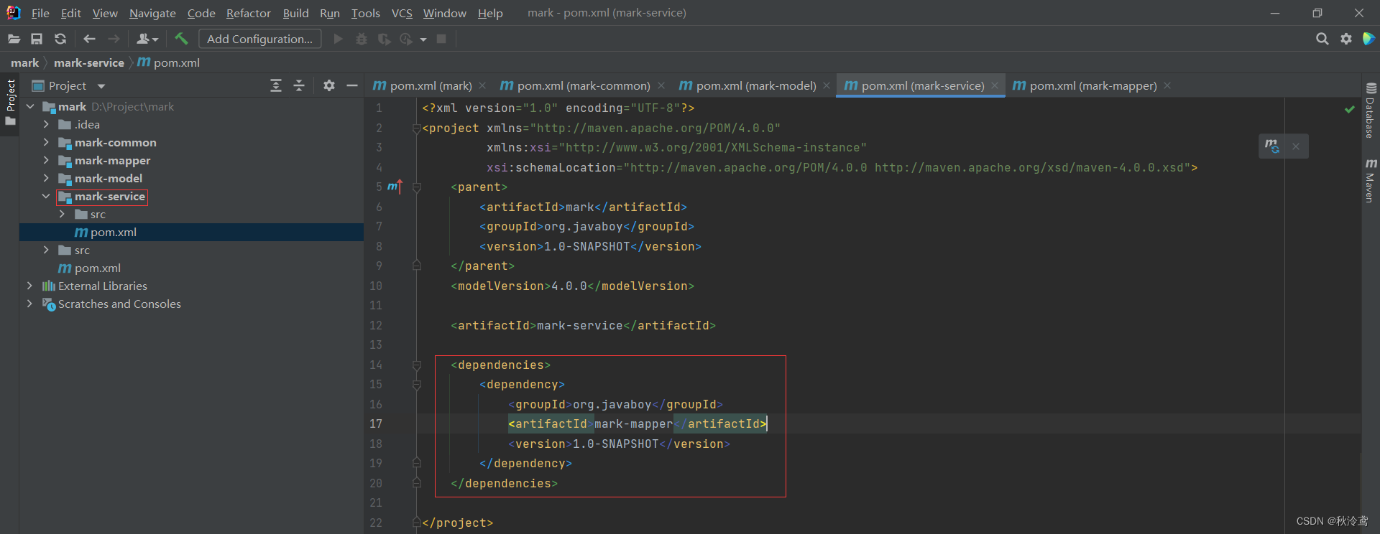
Task: Click the Synchronize reload icon
Action: click(60, 39)
